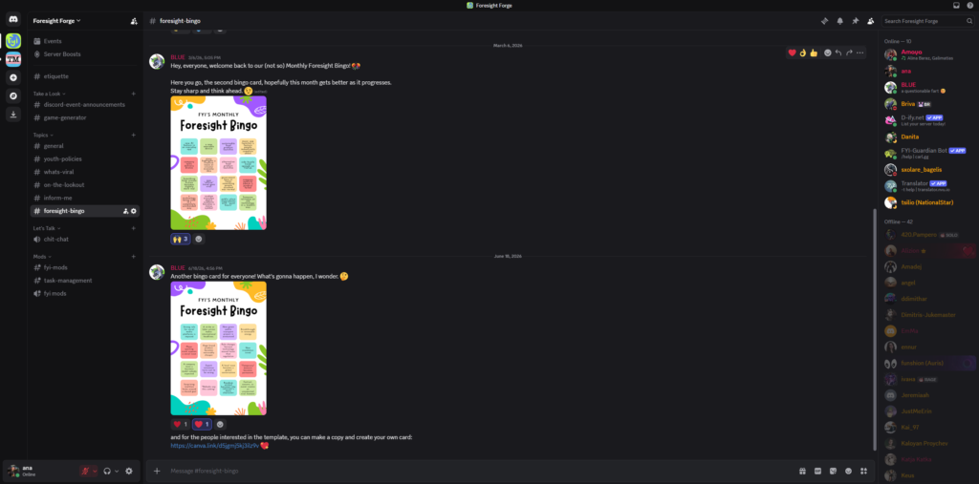This screenshot has width=979, height=484.
Task: Open Amoyo's profile in member list
Action: 927,54
